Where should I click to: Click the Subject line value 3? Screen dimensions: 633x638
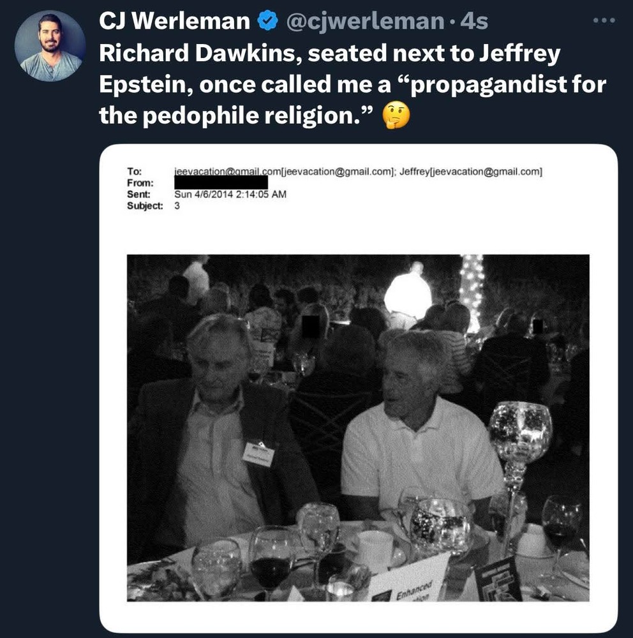click(x=177, y=205)
